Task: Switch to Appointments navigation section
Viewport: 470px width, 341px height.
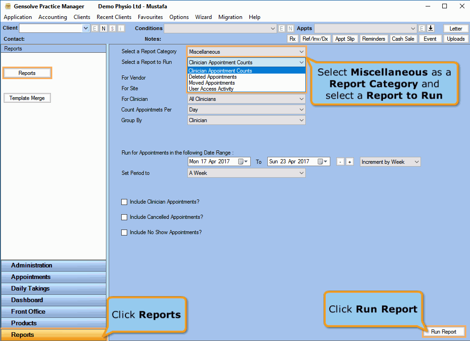Action: click(x=54, y=277)
